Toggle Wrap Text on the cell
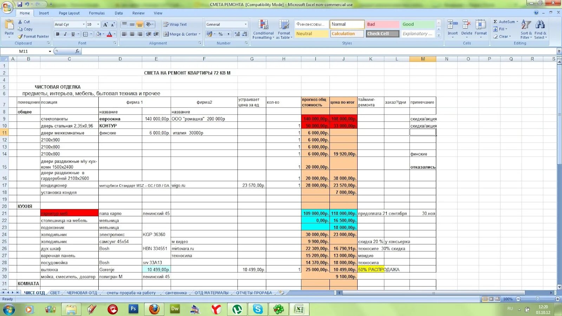This screenshot has width=562, height=316. 175,25
